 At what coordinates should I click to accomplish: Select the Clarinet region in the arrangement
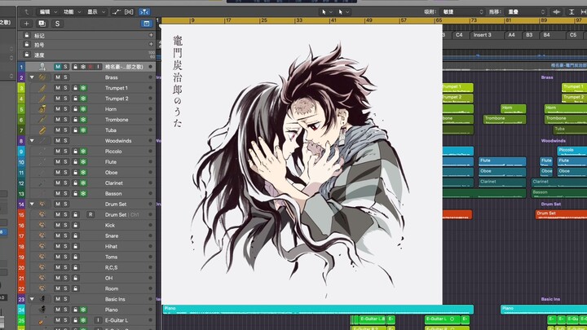pyautogui.click(x=502, y=183)
